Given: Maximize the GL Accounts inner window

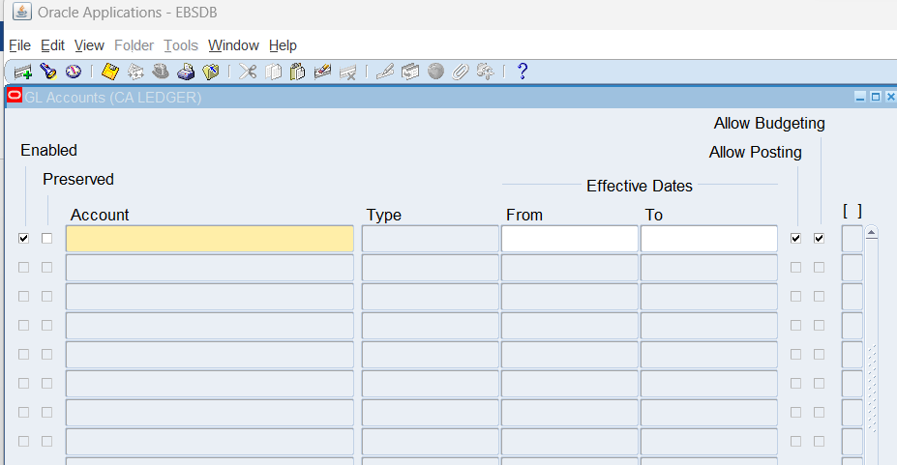Looking at the screenshot, I should tap(876, 97).
